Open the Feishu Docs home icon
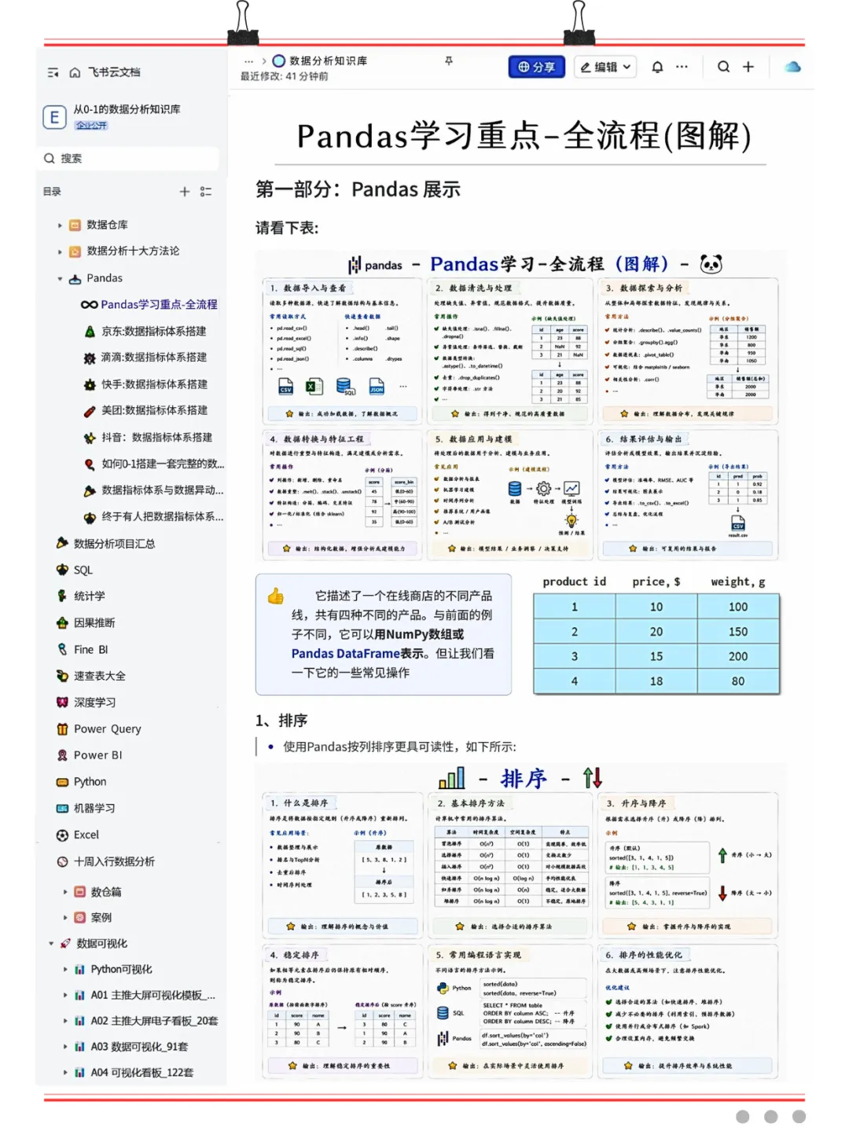The image size is (849, 1134). (75, 72)
